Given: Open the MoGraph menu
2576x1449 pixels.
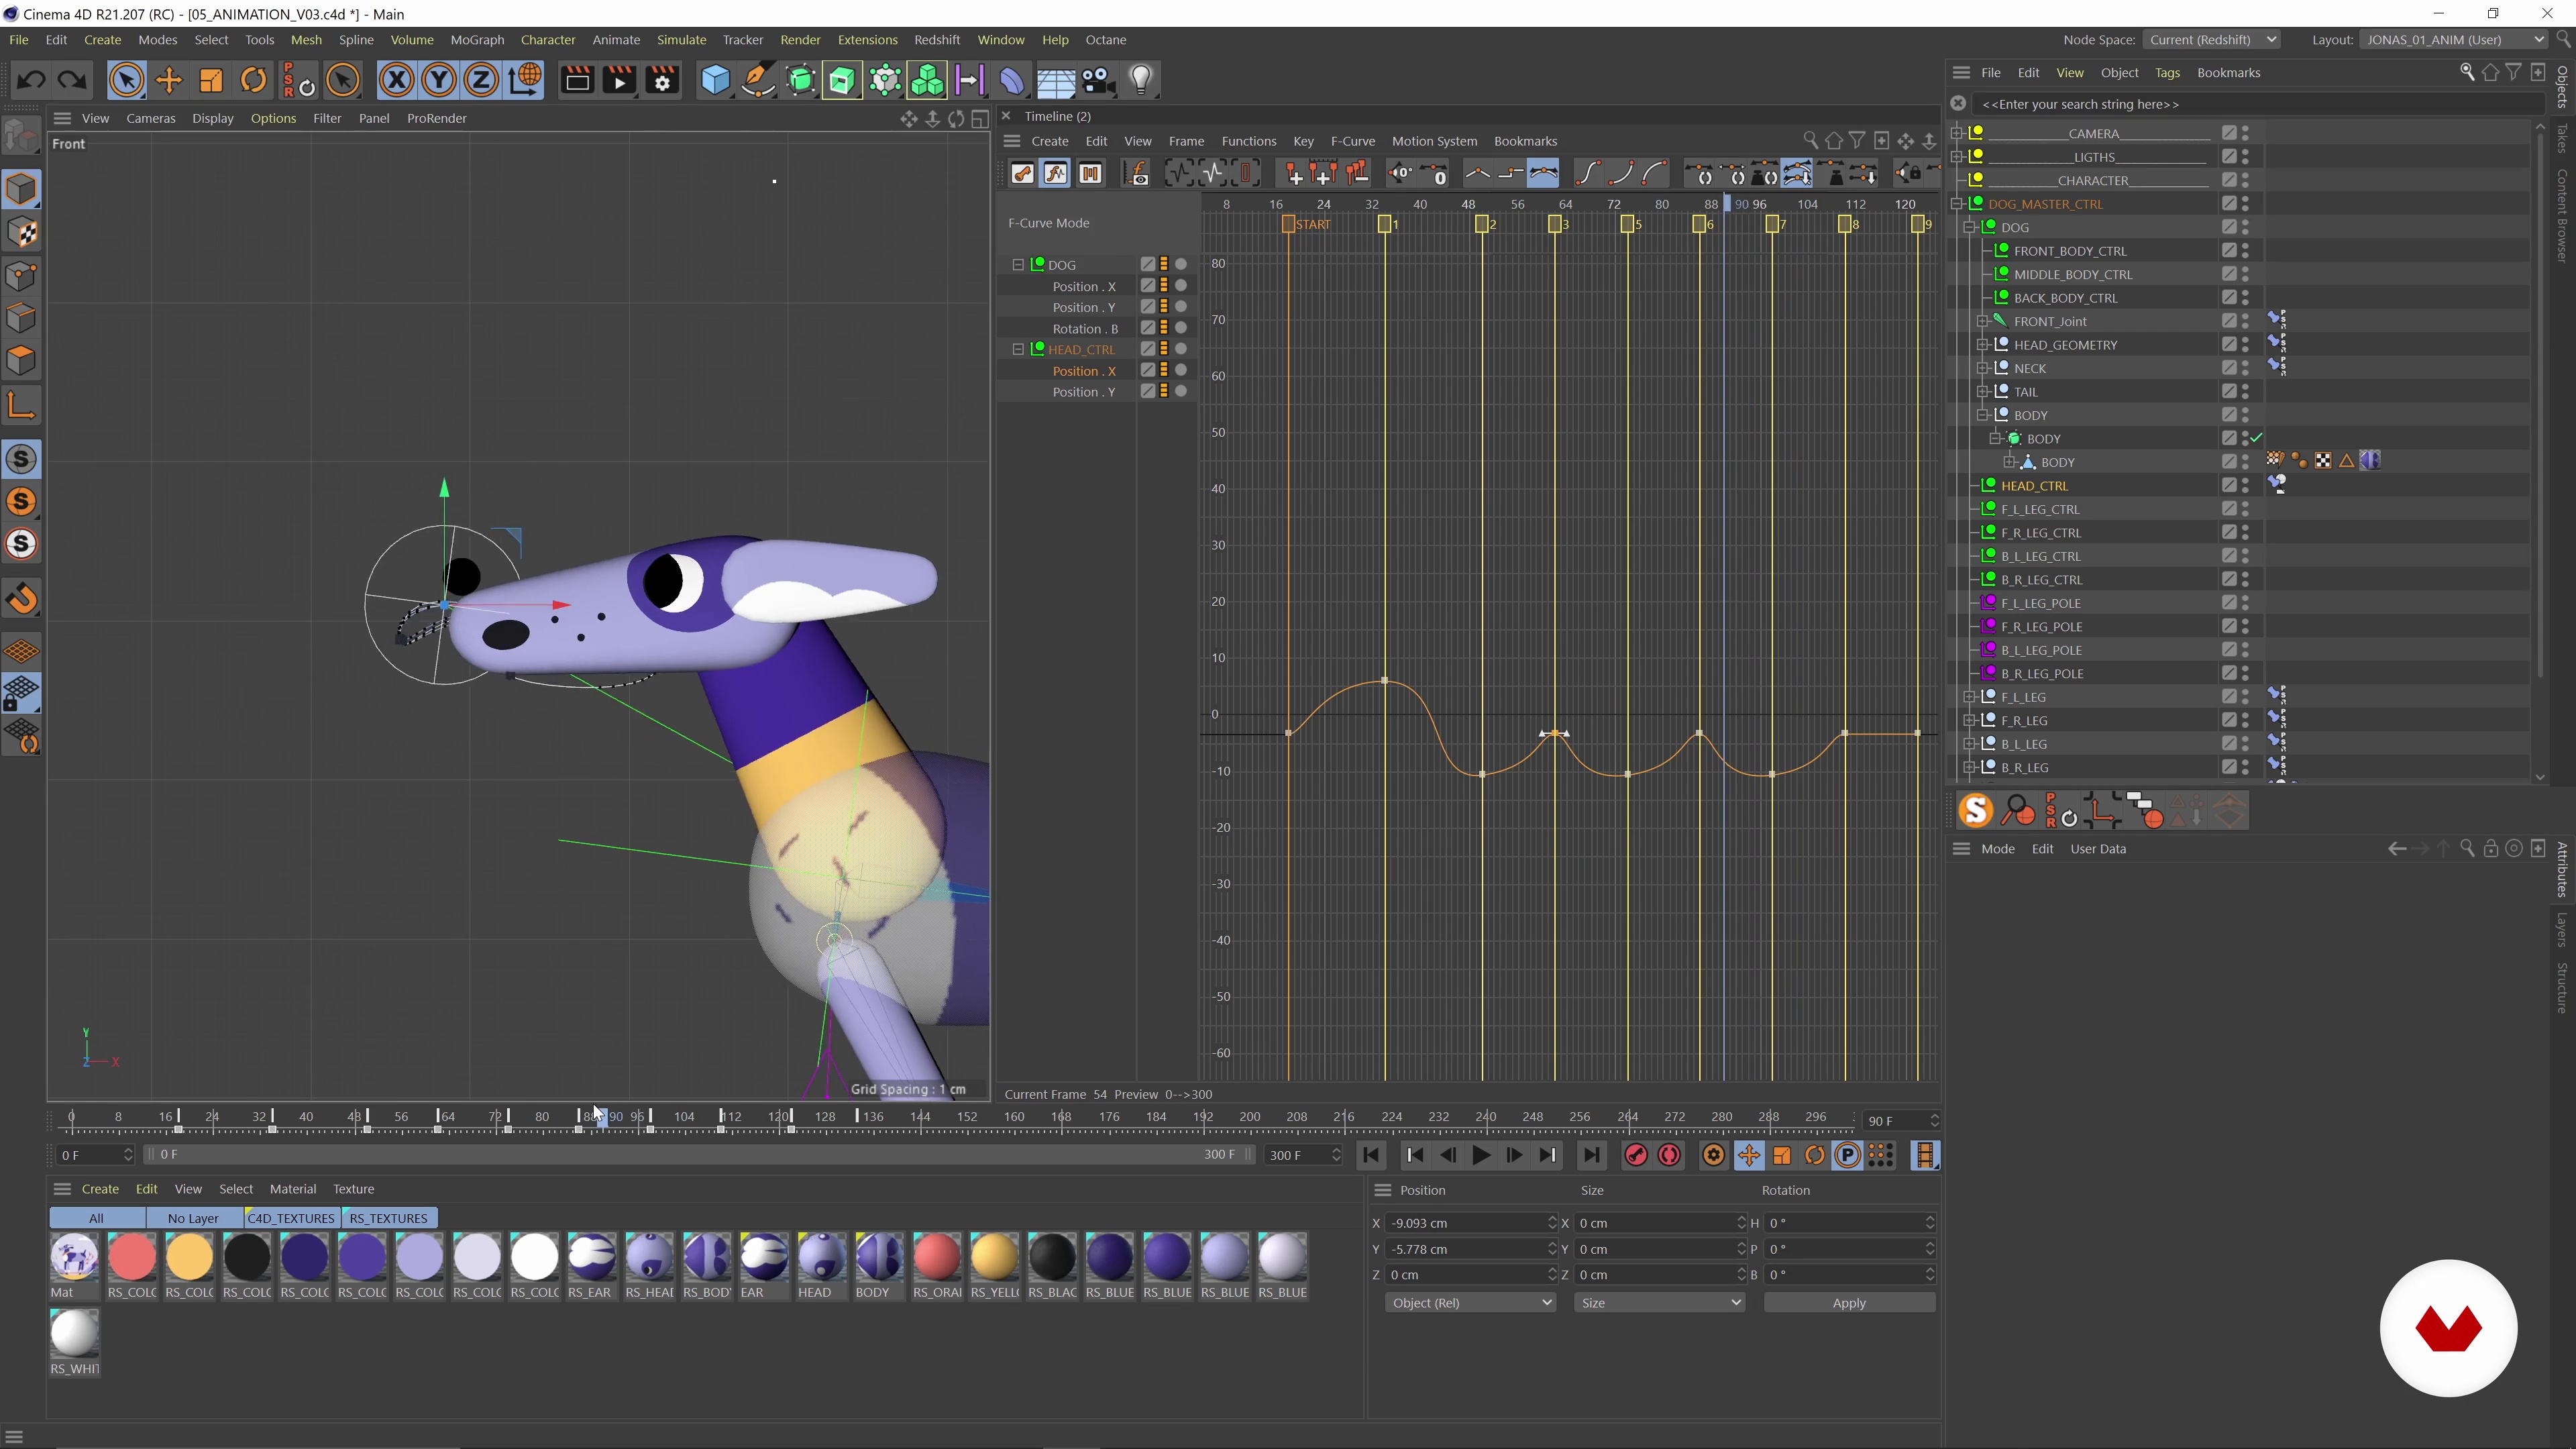Looking at the screenshot, I should click(x=477, y=40).
